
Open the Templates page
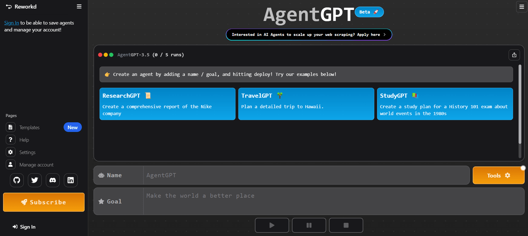(29, 128)
